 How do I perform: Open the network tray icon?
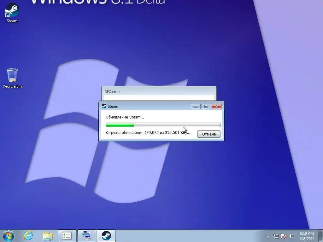coord(276,236)
